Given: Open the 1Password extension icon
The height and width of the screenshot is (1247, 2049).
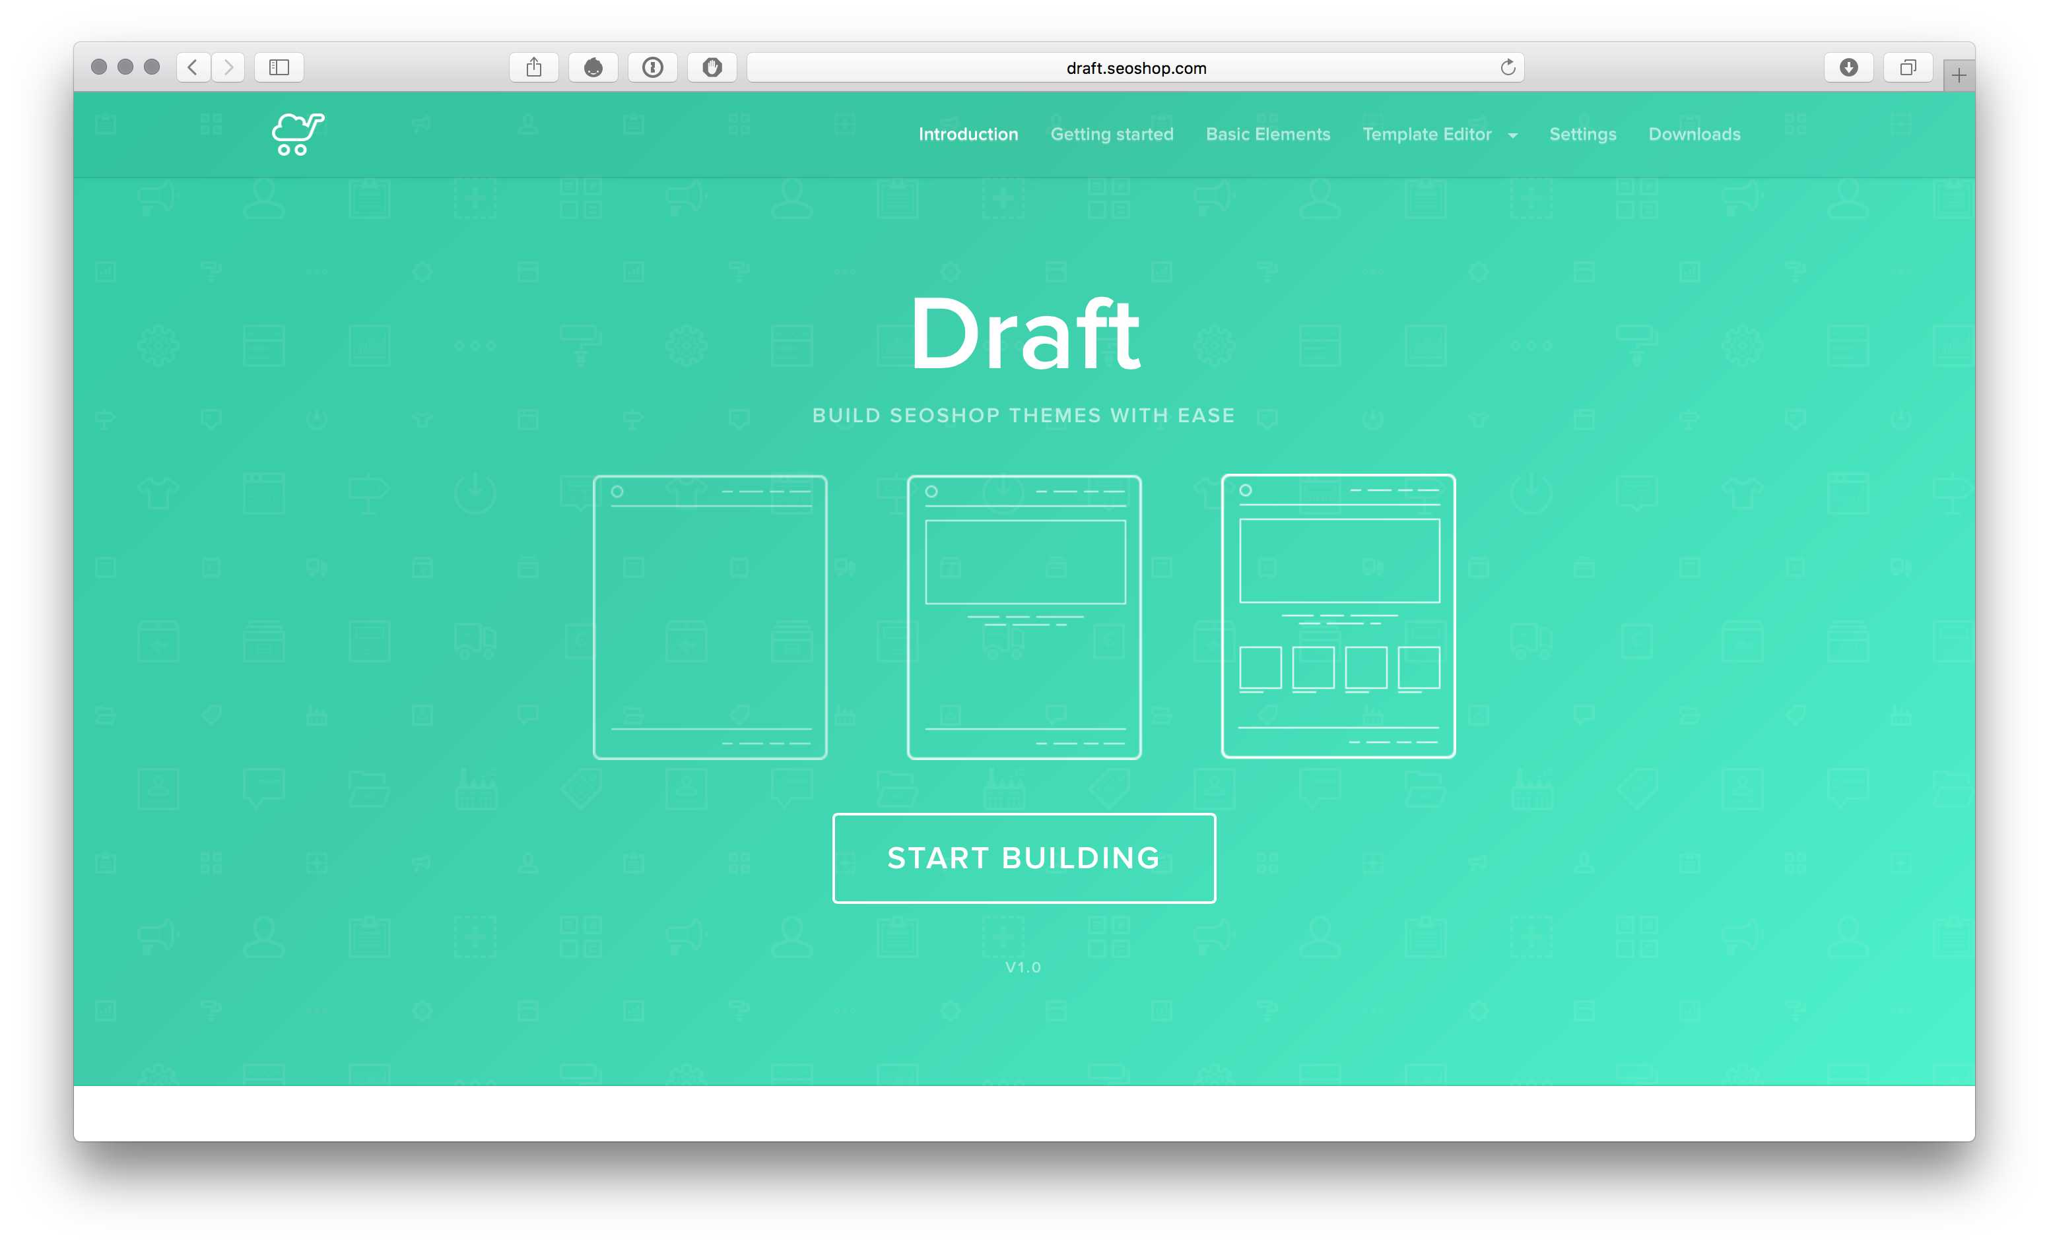Looking at the screenshot, I should [x=653, y=67].
